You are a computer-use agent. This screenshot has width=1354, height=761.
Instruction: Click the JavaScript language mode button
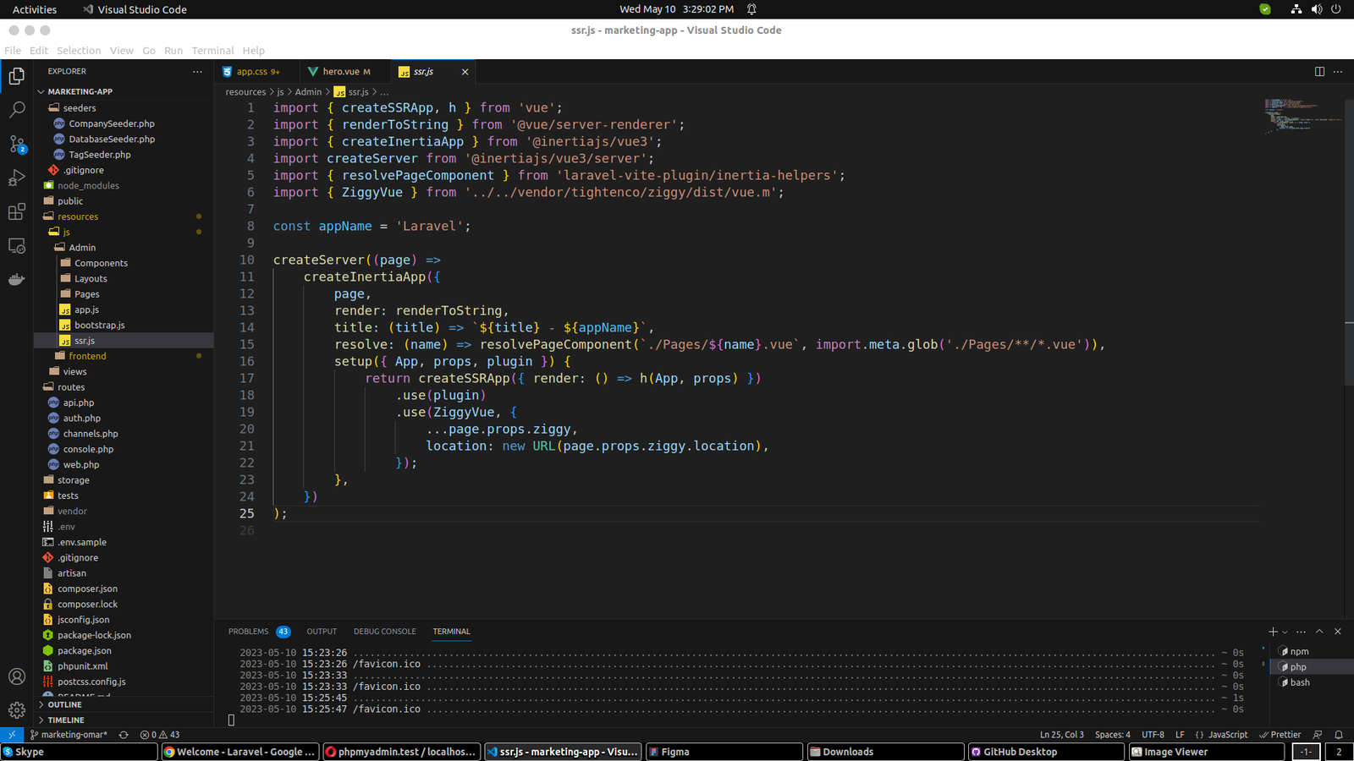[x=1227, y=735]
